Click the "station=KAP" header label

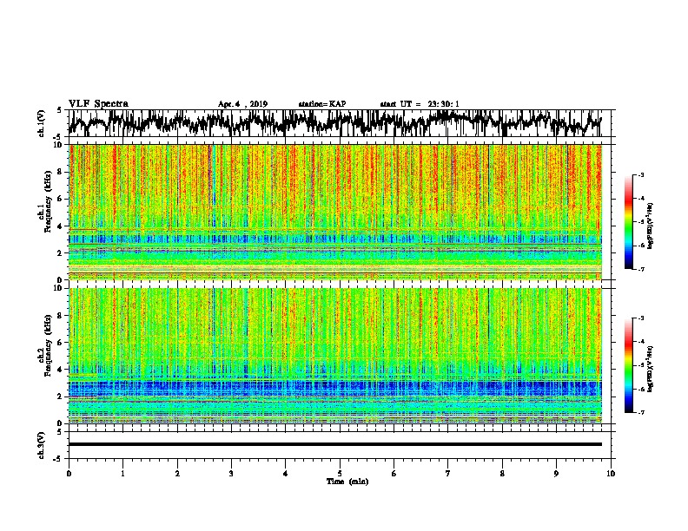point(322,104)
